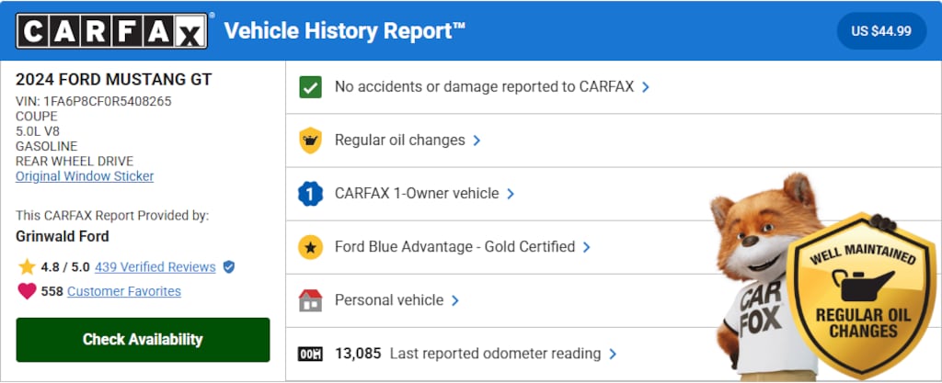Click the green no-accidents checkmark icon
The width and height of the screenshot is (942, 383).
click(311, 87)
